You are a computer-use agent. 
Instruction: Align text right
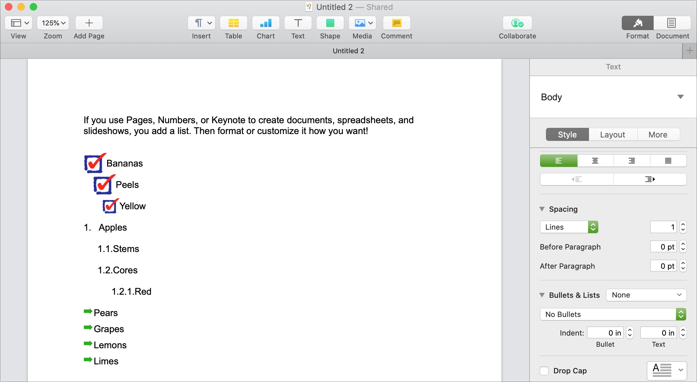pos(632,161)
